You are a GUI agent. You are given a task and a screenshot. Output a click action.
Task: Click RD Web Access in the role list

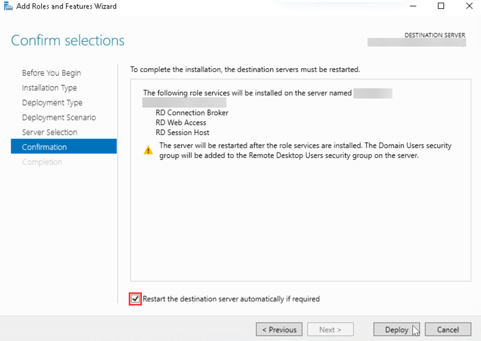[x=181, y=122]
